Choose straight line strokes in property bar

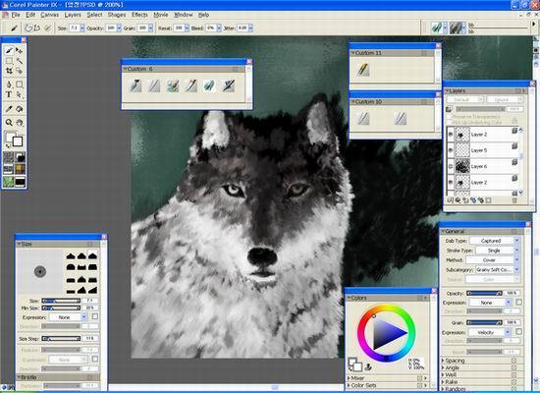[37, 28]
